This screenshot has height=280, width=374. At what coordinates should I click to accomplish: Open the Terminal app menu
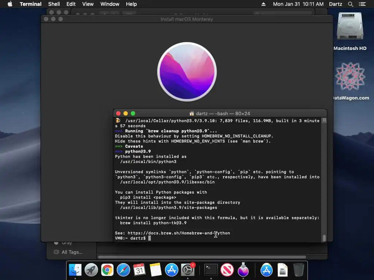(31, 4)
